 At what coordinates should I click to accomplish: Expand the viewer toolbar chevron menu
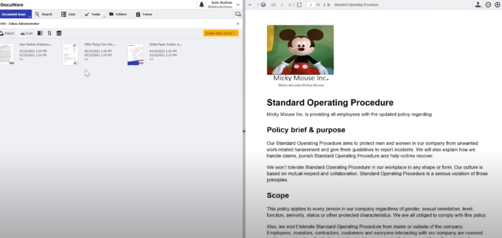click(x=251, y=4)
